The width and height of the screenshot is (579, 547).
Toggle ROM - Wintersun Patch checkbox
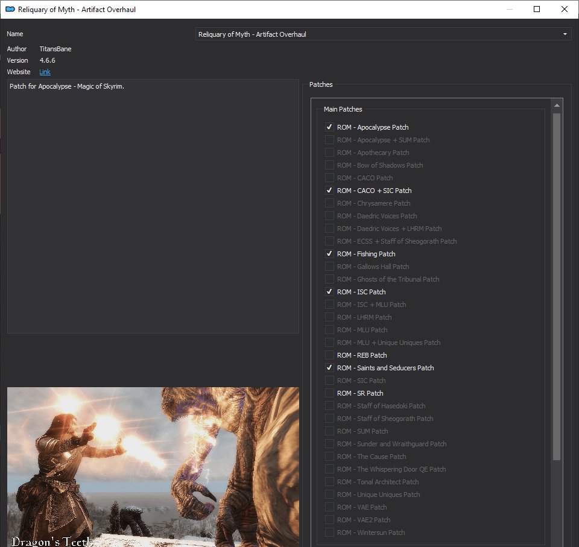pyautogui.click(x=329, y=533)
